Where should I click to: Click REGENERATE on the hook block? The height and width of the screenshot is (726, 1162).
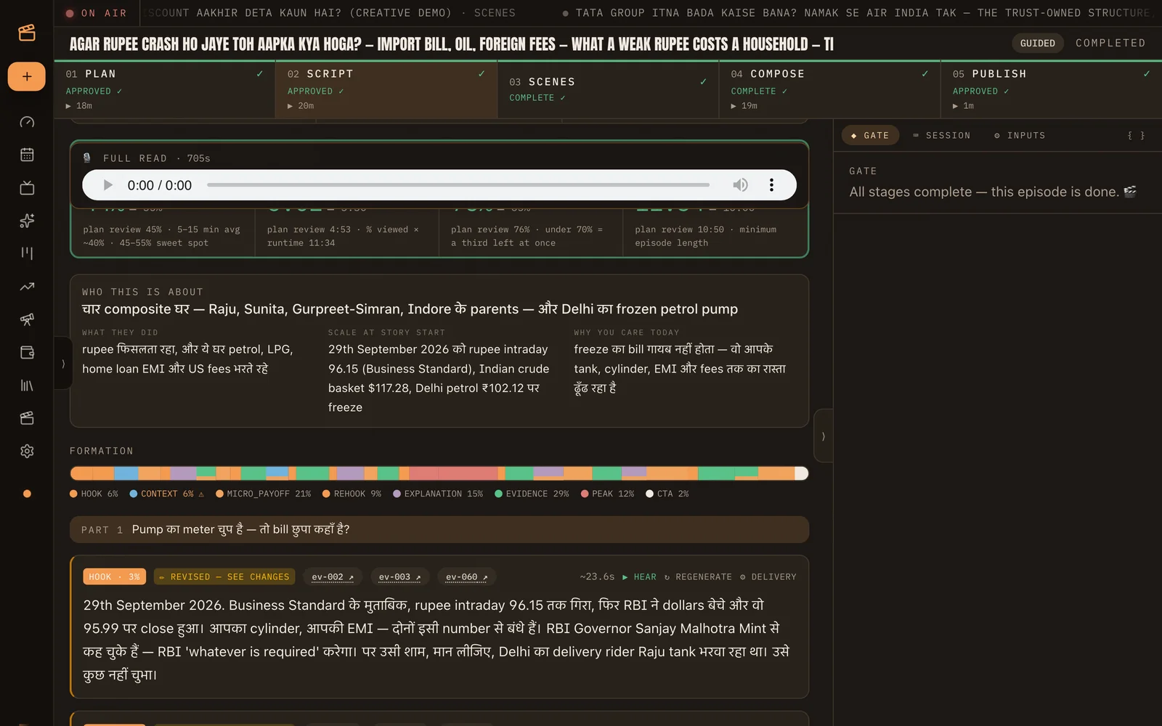(698, 577)
